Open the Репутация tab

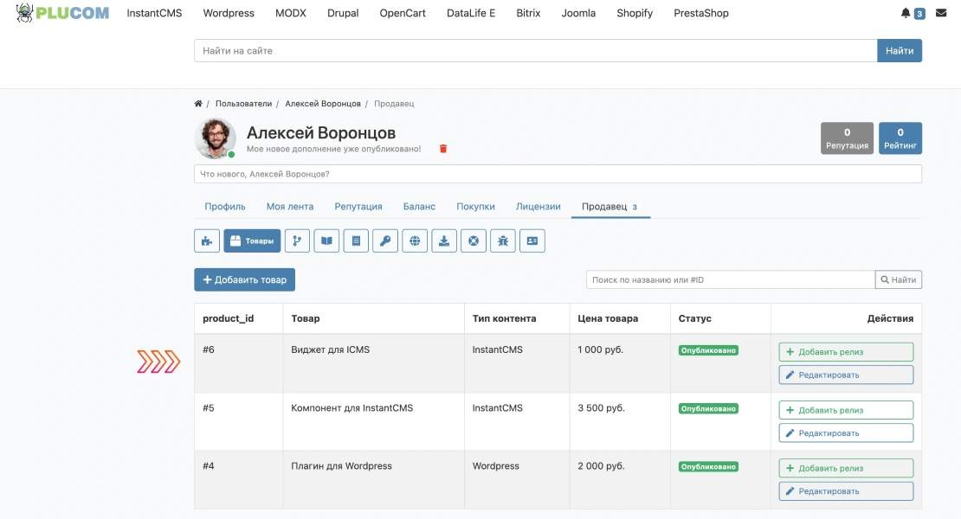pos(358,206)
